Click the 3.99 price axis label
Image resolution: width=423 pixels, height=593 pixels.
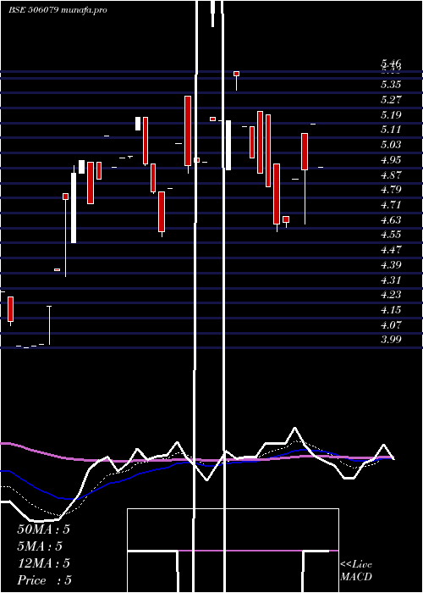click(x=391, y=339)
